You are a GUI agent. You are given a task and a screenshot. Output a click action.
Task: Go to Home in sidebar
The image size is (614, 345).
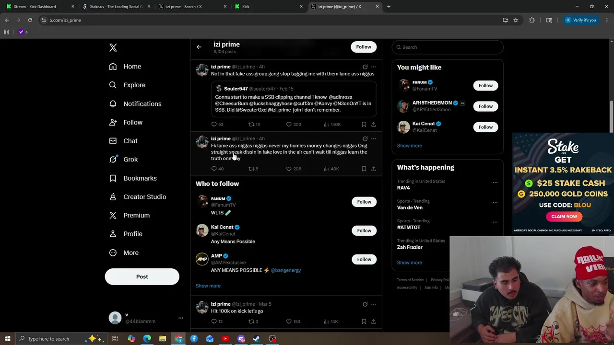coord(125,67)
